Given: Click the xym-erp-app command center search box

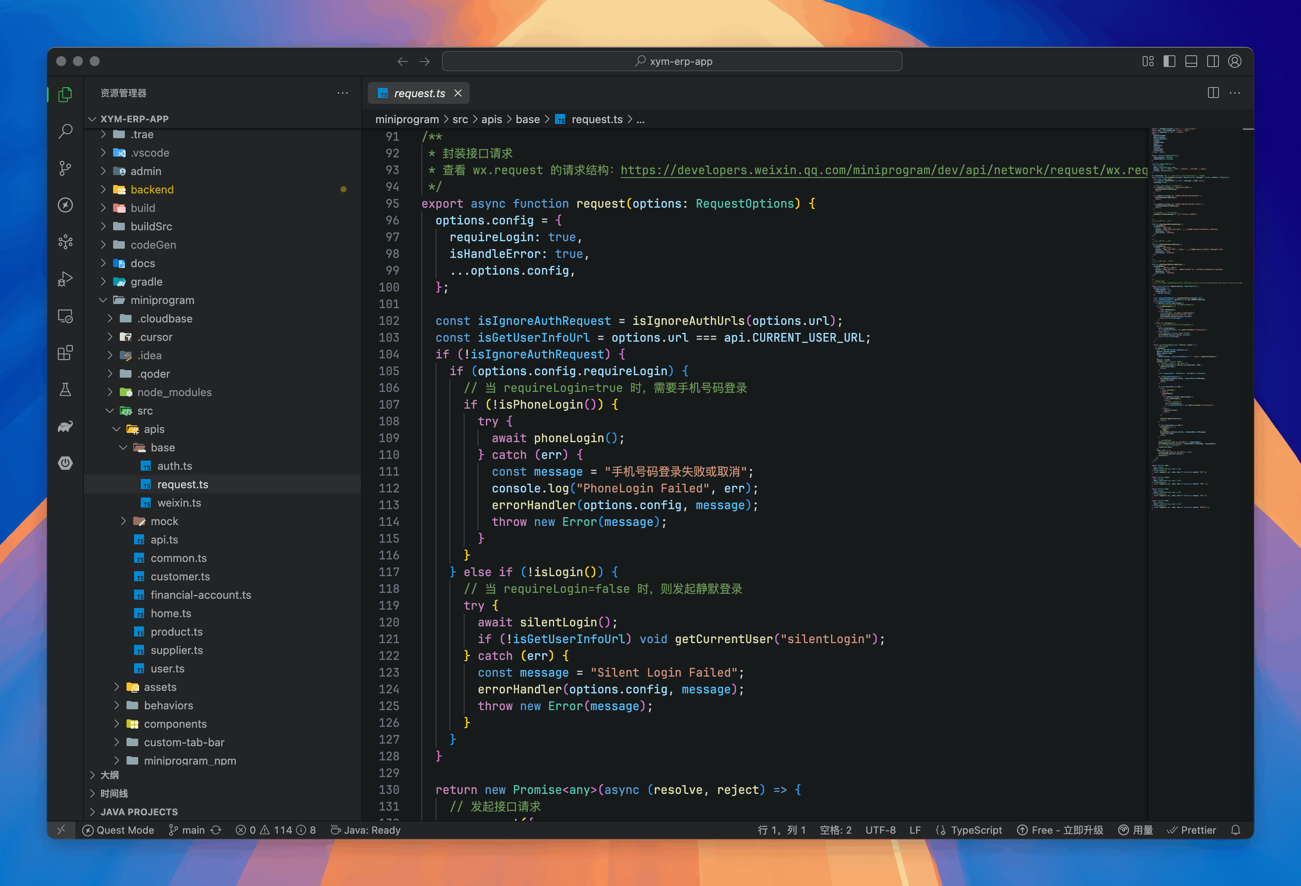Looking at the screenshot, I should pyautogui.click(x=672, y=62).
